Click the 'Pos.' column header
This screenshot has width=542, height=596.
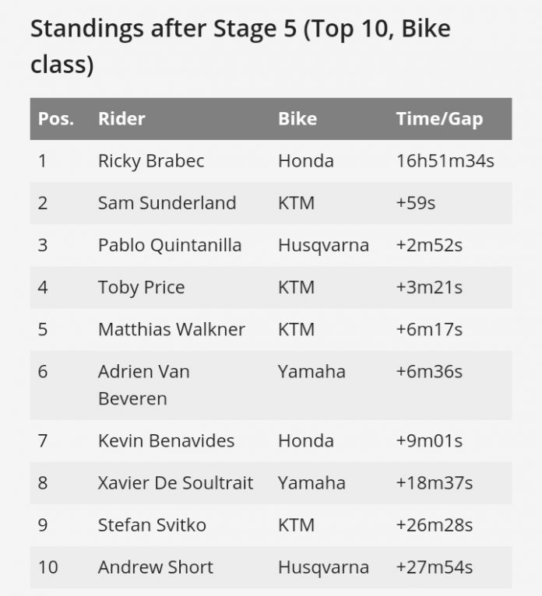coord(56,119)
